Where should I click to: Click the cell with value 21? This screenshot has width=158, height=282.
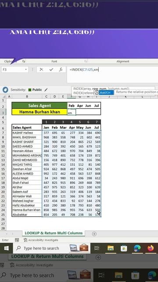80,137
